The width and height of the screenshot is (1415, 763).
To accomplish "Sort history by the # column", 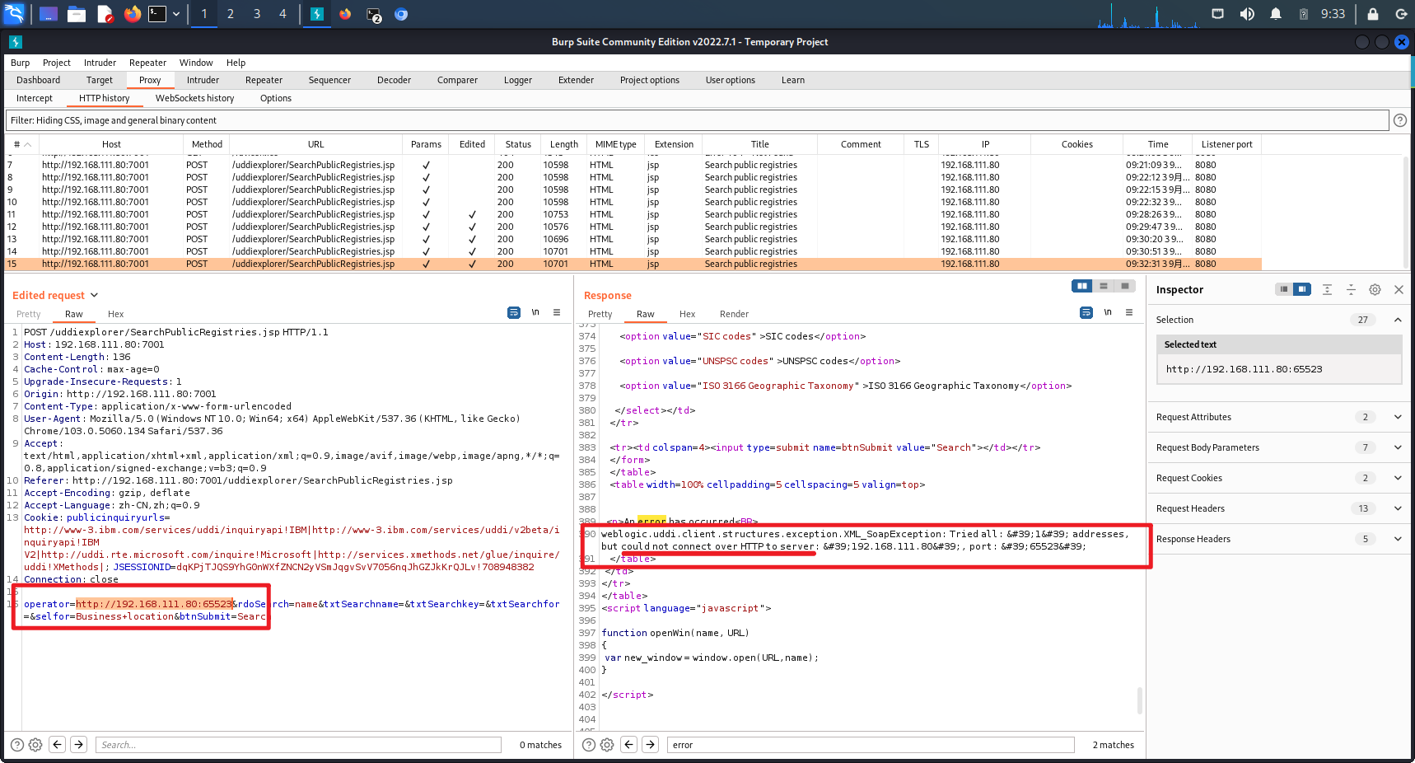I will pyautogui.click(x=22, y=144).
